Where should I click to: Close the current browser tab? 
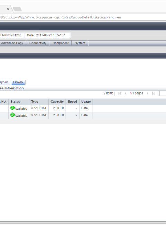pos(8,9)
